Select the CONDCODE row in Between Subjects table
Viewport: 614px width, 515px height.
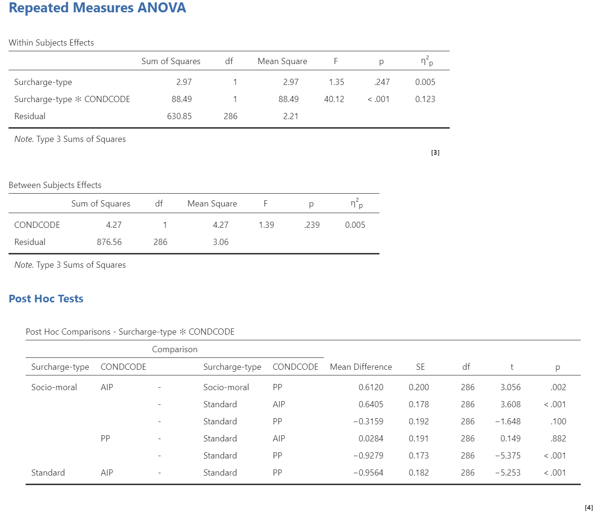pos(37,225)
